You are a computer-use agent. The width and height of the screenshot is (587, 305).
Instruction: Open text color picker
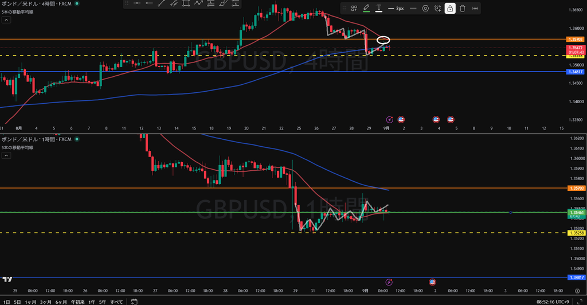pyautogui.click(x=379, y=8)
